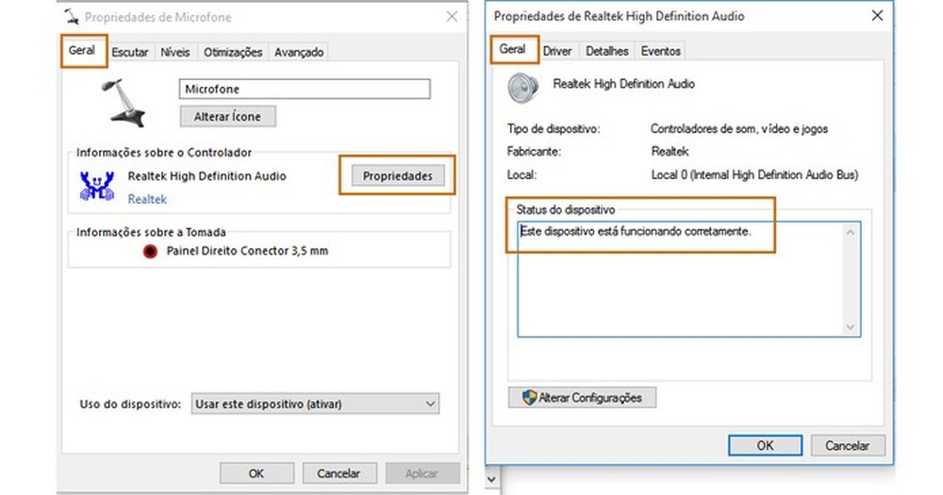Open the Eventos tab
This screenshot has width=943, height=495.
pos(660,51)
